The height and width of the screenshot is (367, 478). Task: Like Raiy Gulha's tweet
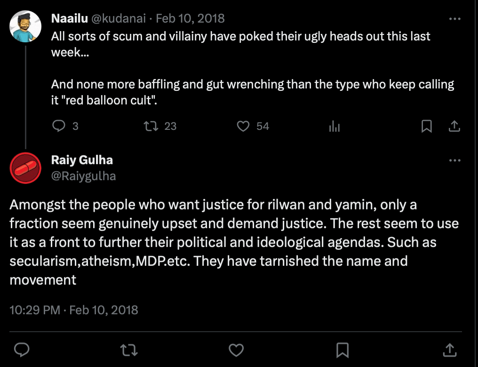[x=236, y=350]
